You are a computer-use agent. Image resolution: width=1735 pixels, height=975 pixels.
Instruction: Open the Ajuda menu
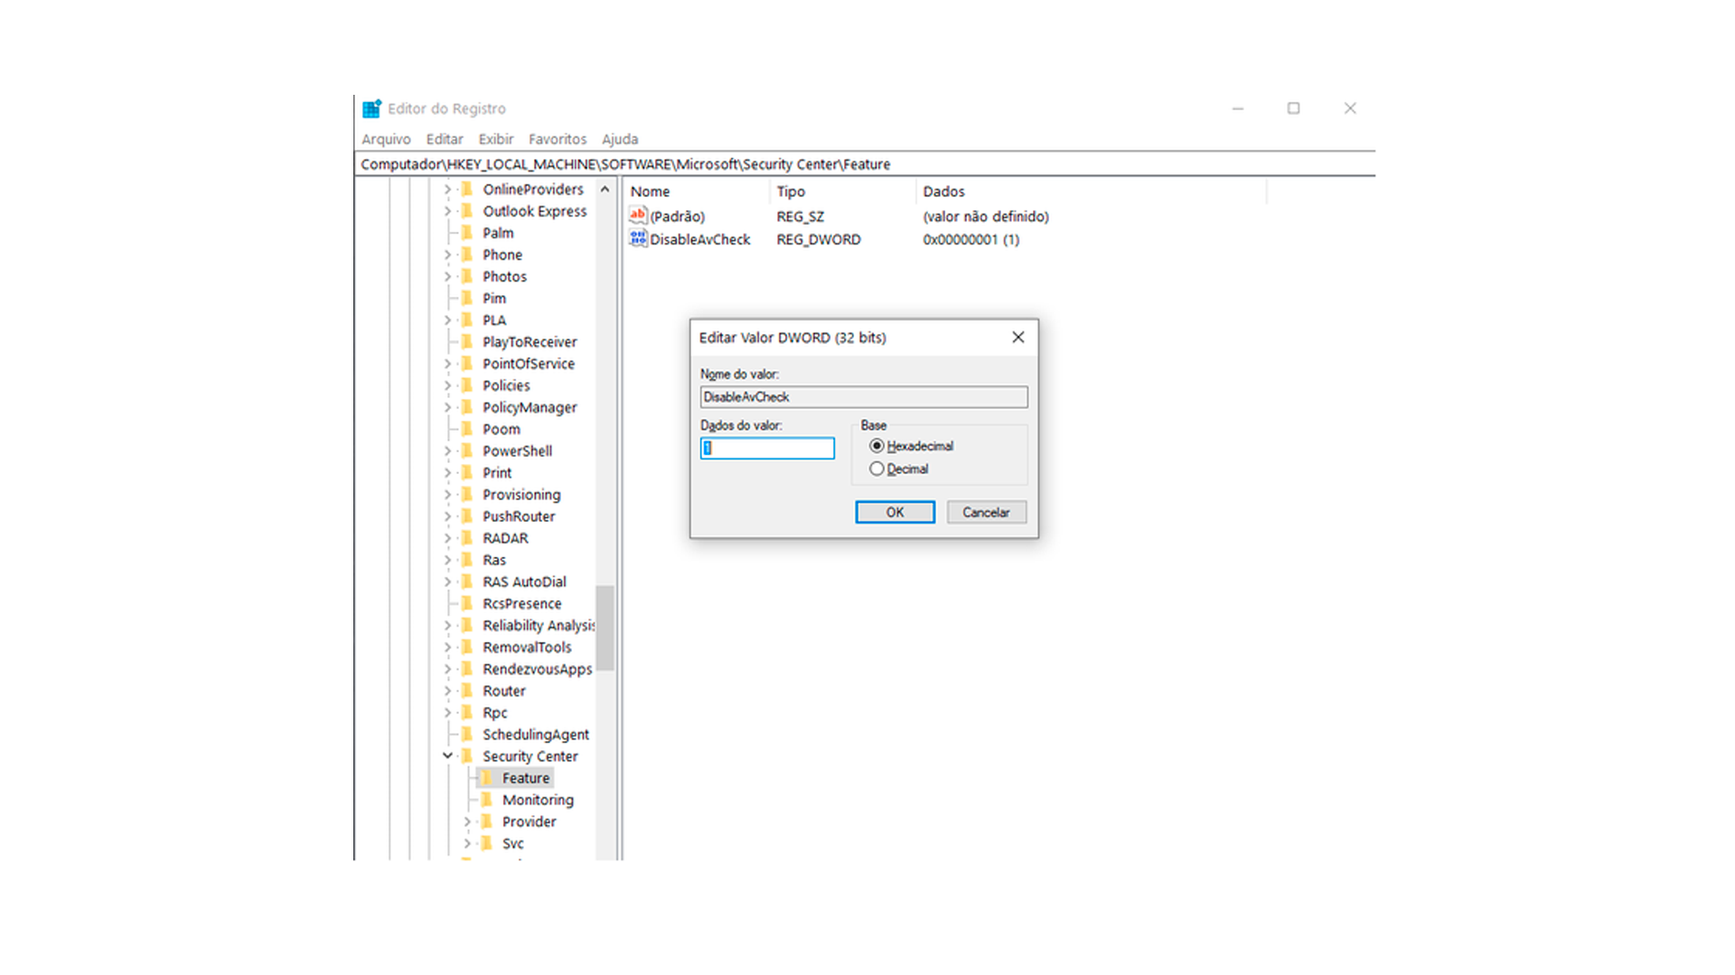click(x=620, y=139)
